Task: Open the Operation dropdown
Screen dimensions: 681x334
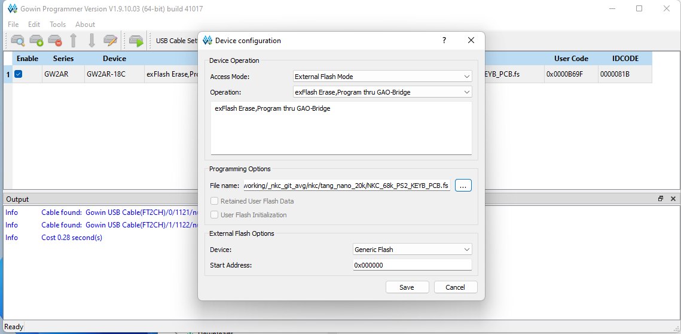Action: coord(382,92)
